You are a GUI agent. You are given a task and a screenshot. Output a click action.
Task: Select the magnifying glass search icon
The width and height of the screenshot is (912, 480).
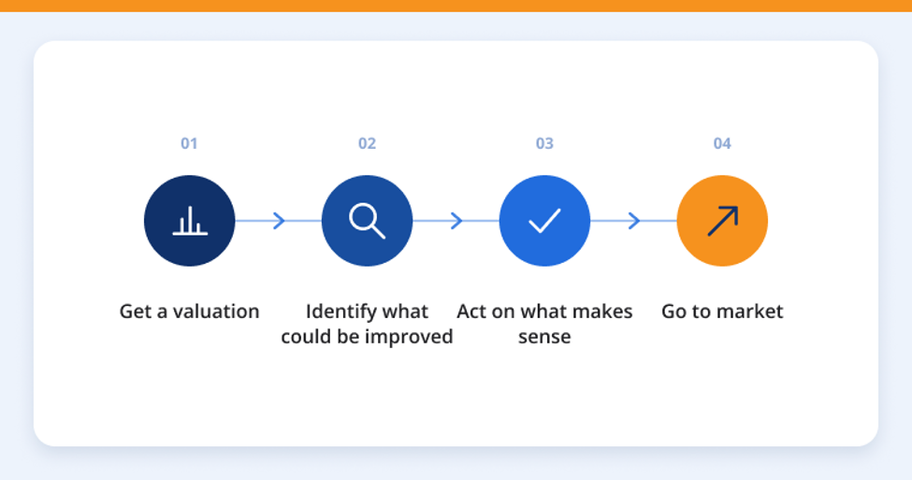pyautogui.click(x=367, y=221)
